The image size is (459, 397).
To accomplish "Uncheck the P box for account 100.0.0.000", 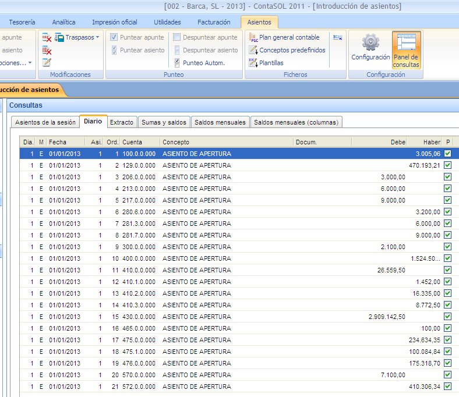I will tap(447, 154).
